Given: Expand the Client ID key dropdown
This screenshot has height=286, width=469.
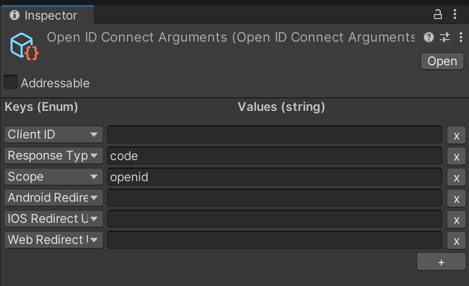Looking at the screenshot, I should pos(54,134).
